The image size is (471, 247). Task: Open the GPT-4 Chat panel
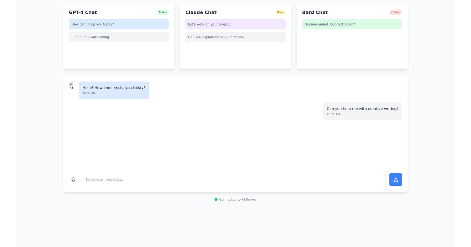[x=83, y=12]
